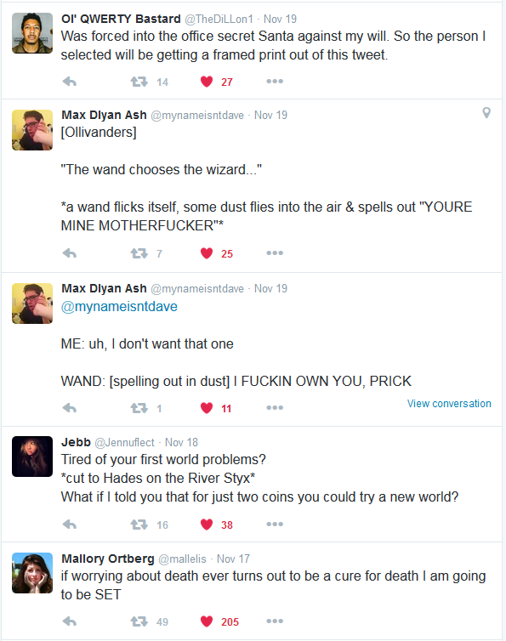Image resolution: width=506 pixels, height=641 pixels.
Task: Open Ol' QWERTY Bastard's avatar
Action: click(x=32, y=33)
